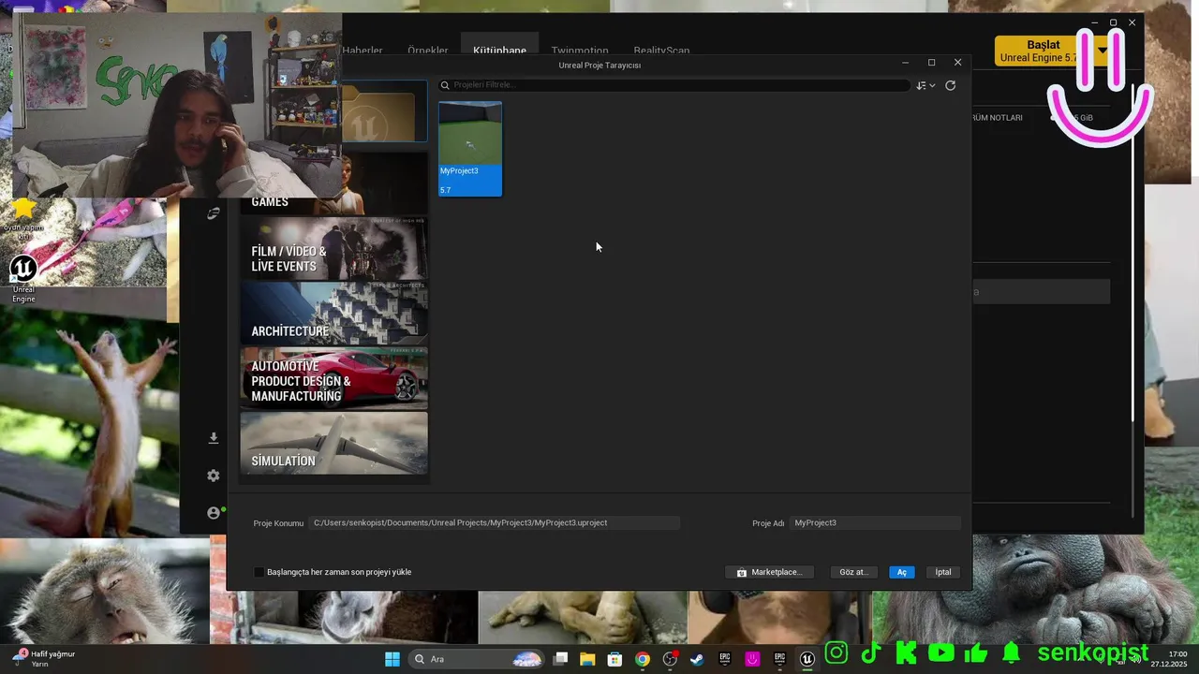Viewport: 1199px width, 674px height.
Task: Open Unreal Engine icon on the taskbar
Action: coord(807,659)
